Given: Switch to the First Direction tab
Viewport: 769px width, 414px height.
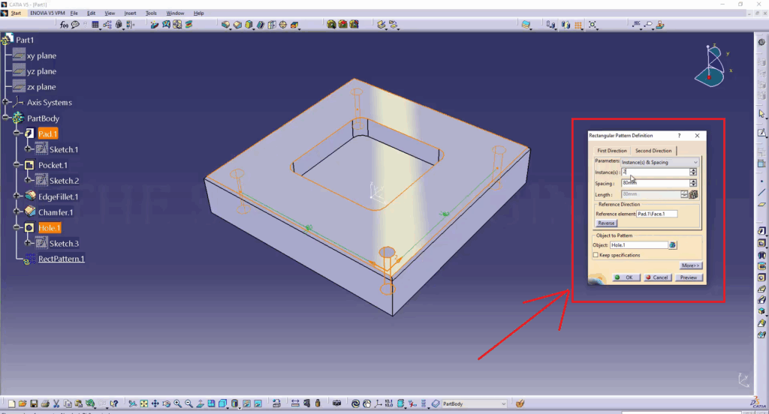Looking at the screenshot, I should (612, 151).
